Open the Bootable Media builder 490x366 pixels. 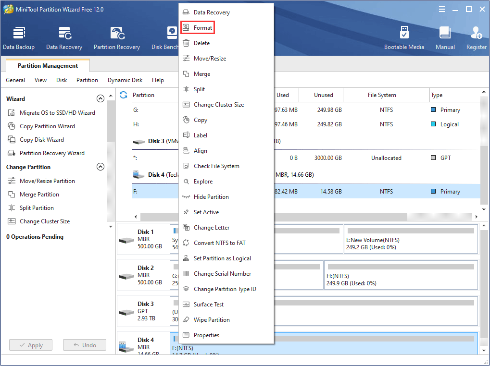coord(404,38)
